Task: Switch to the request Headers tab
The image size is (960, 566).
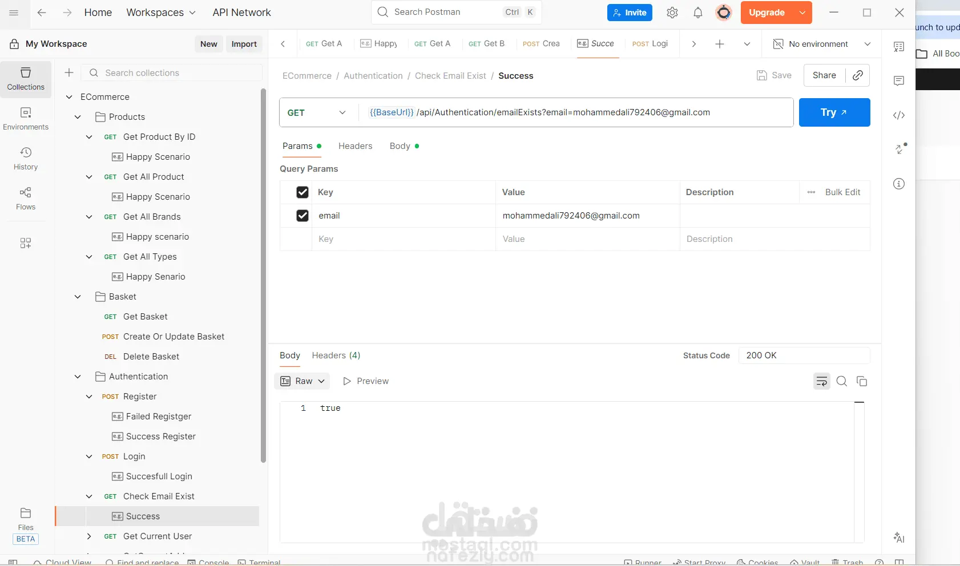Action: [355, 146]
